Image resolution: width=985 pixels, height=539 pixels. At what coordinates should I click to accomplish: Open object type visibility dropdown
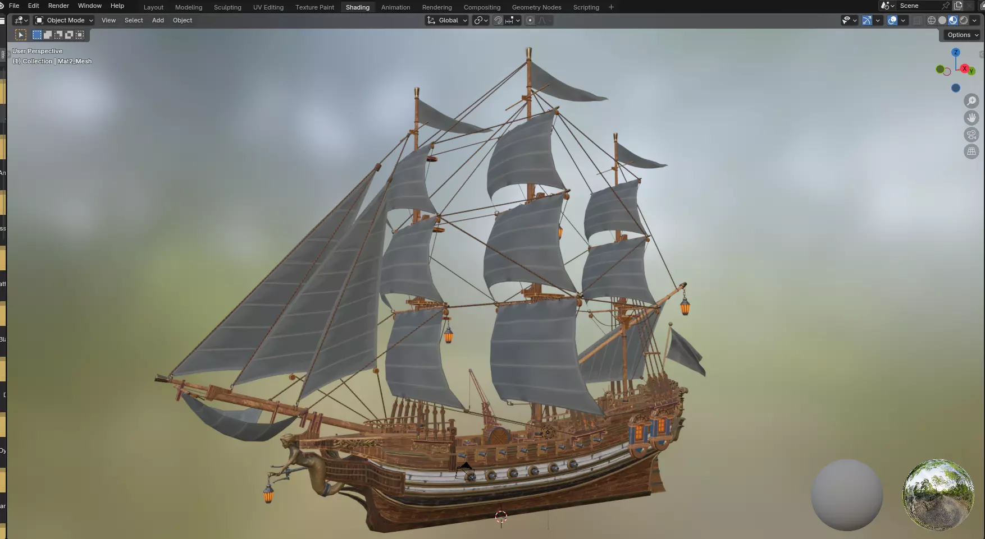point(849,20)
